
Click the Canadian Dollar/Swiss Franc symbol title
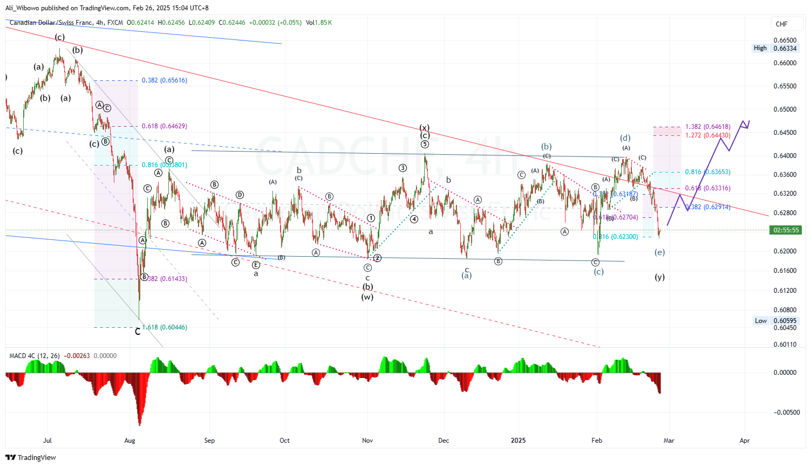tap(51, 23)
